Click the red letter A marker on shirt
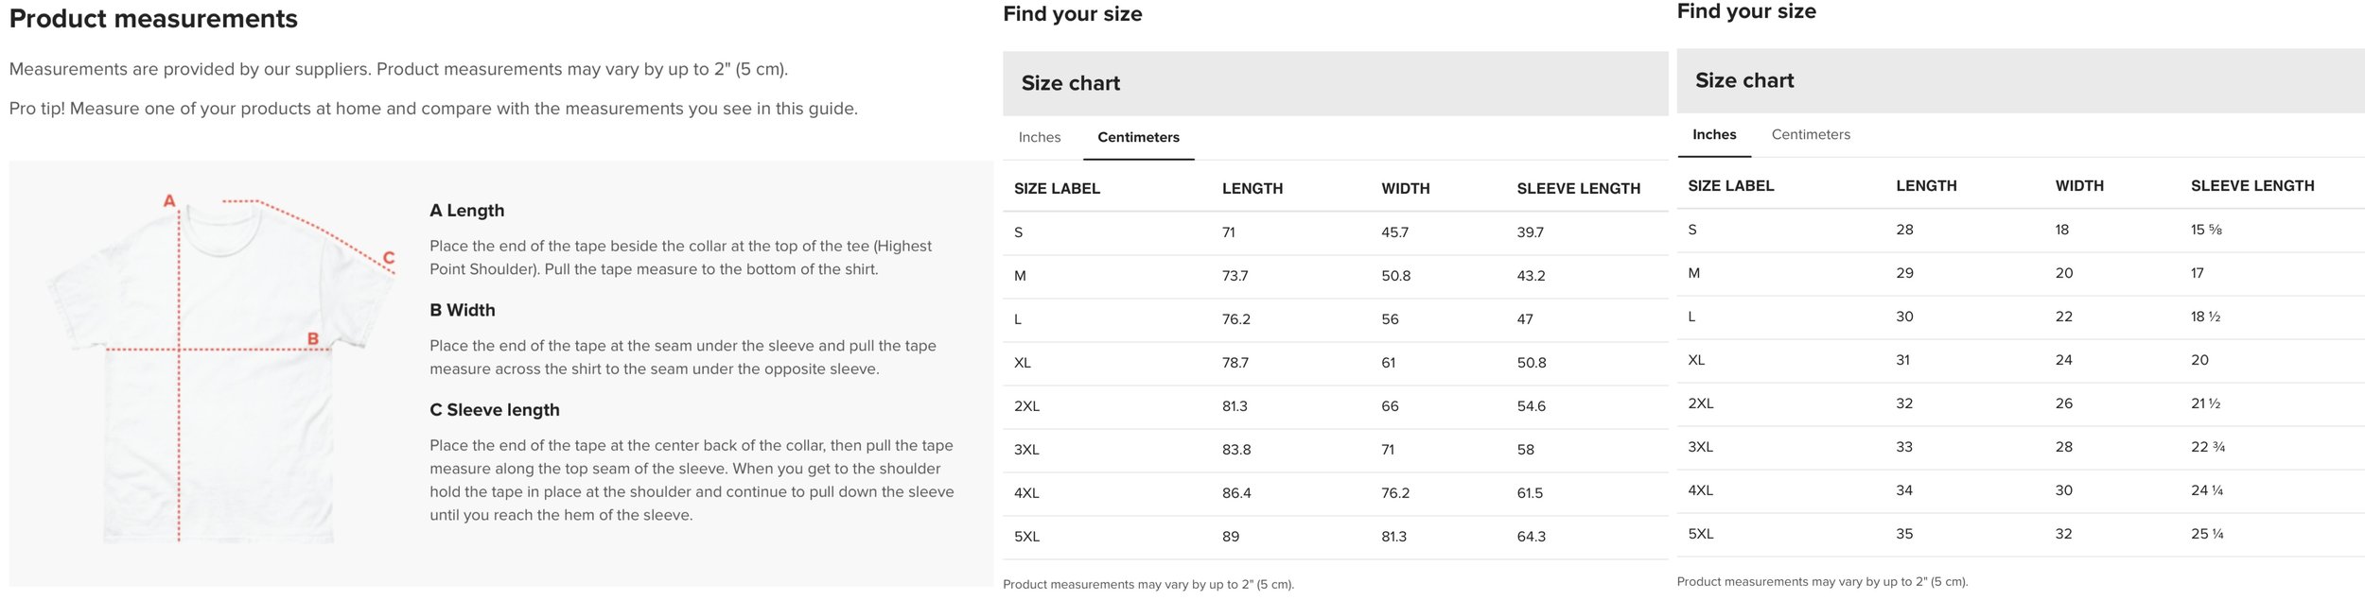 click(x=169, y=200)
